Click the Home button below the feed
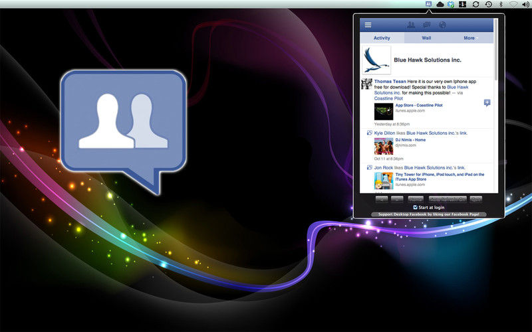The image size is (532, 332). [x=416, y=199]
